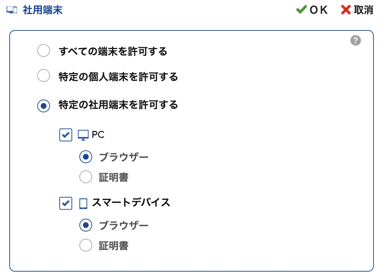Uncheck the PC checkbox
Image resolution: width=381 pixels, height=277 pixels.
[x=66, y=135]
